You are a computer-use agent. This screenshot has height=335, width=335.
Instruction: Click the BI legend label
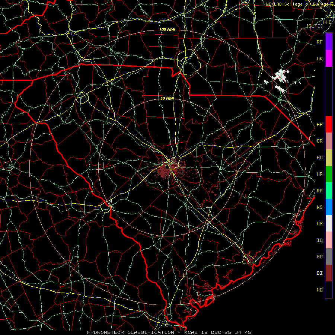point(319,273)
